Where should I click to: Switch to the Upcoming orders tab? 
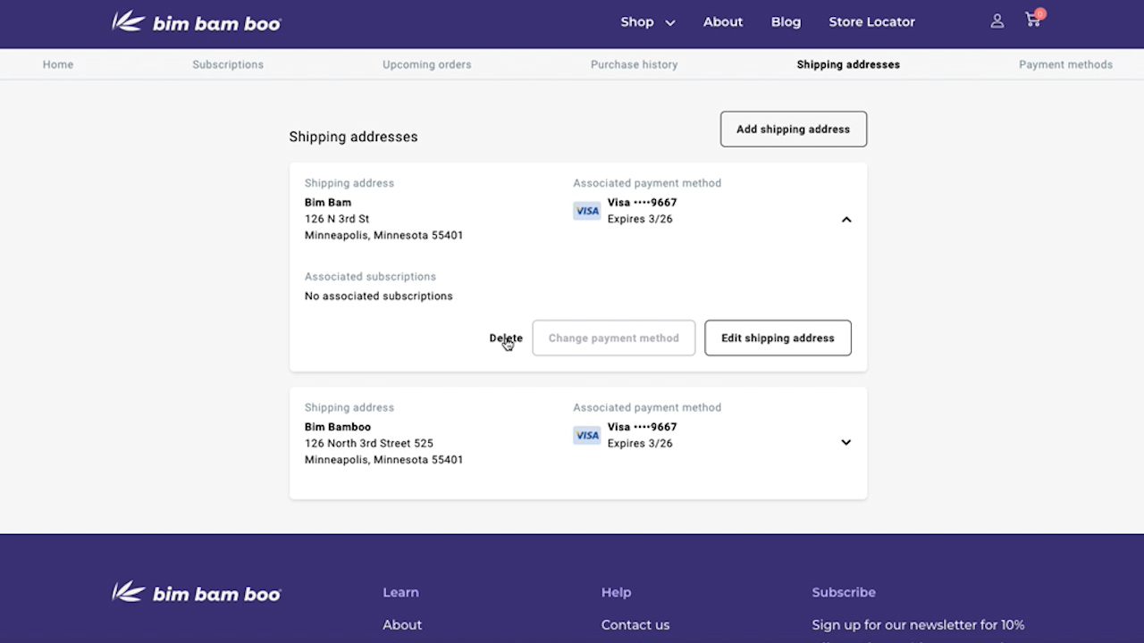(427, 64)
